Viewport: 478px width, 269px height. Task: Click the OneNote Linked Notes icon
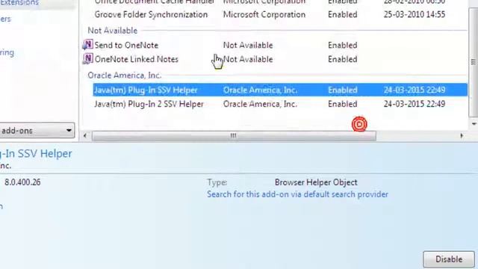pos(88,58)
